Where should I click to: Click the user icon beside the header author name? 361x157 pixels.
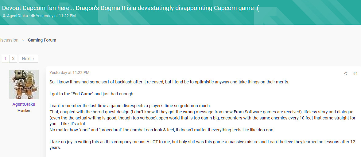click(4, 16)
